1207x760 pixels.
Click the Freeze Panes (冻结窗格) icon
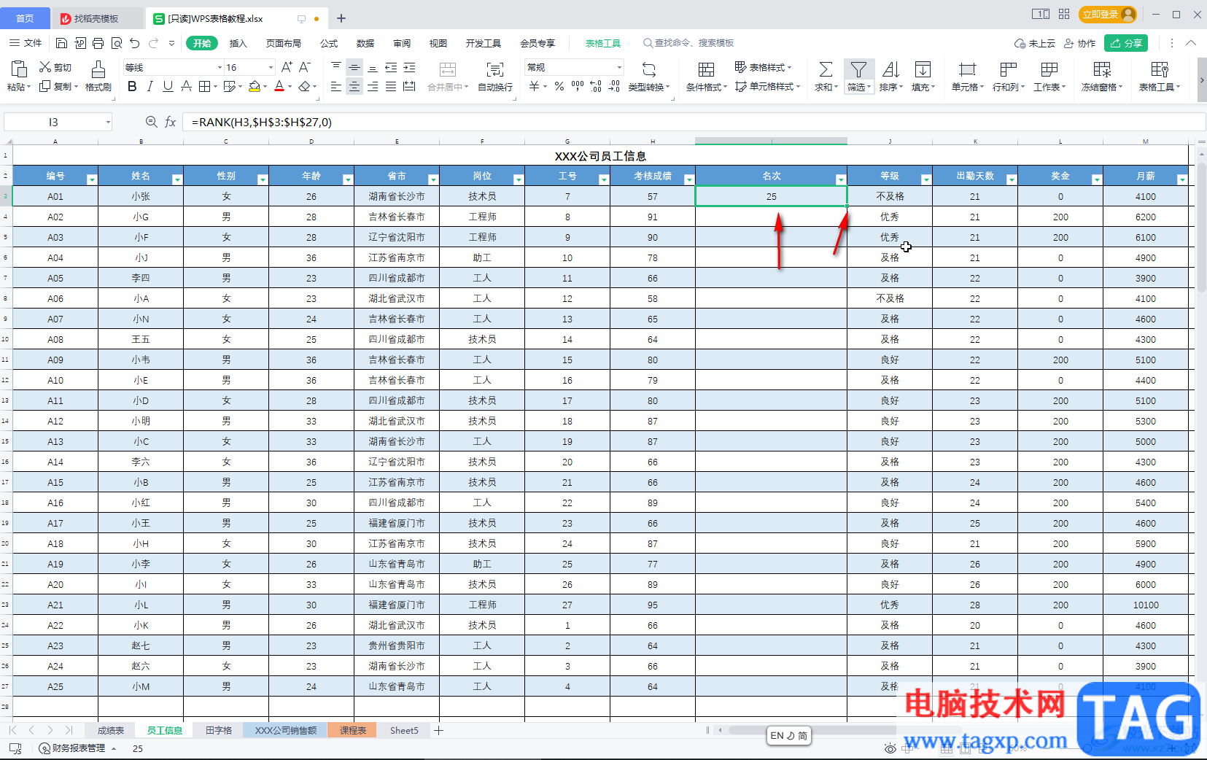tap(1102, 69)
